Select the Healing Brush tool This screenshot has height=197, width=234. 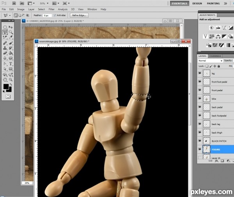pos(5,43)
